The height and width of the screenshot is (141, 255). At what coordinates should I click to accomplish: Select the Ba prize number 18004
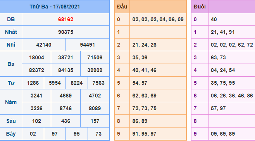click(x=36, y=57)
